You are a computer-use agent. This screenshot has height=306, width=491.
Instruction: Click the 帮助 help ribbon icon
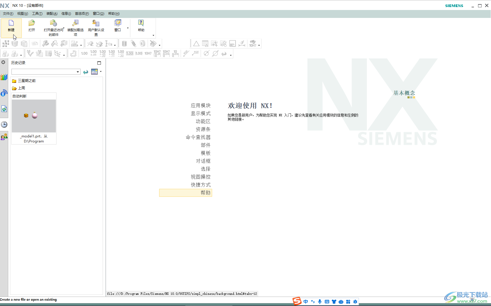tap(141, 23)
